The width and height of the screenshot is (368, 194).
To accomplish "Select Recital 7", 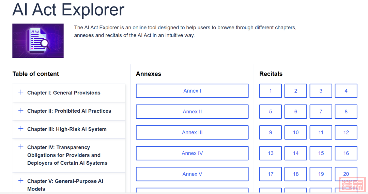I will click(x=321, y=112).
